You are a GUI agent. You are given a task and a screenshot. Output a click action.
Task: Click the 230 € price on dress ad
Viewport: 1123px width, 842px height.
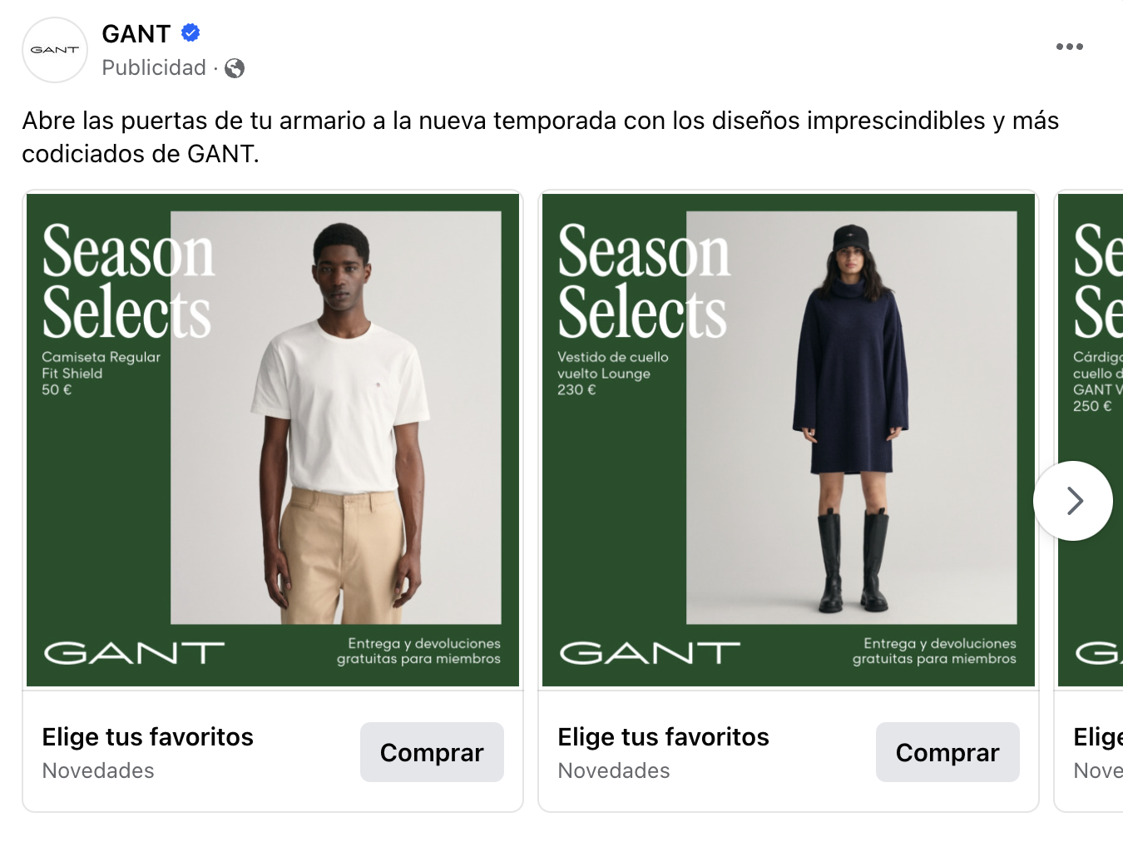576,390
